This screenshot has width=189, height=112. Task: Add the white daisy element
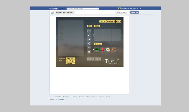point(108,50)
